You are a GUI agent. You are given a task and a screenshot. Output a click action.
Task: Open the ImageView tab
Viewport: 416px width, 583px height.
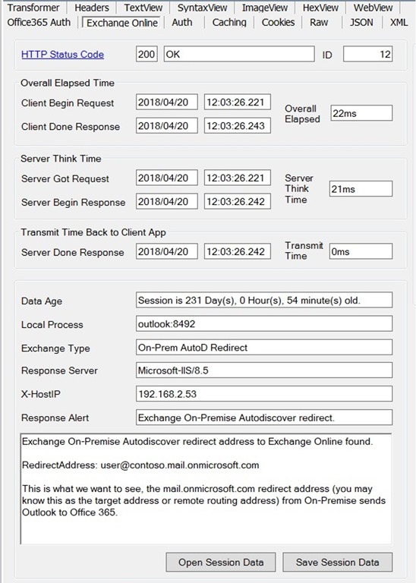(x=265, y=8)
